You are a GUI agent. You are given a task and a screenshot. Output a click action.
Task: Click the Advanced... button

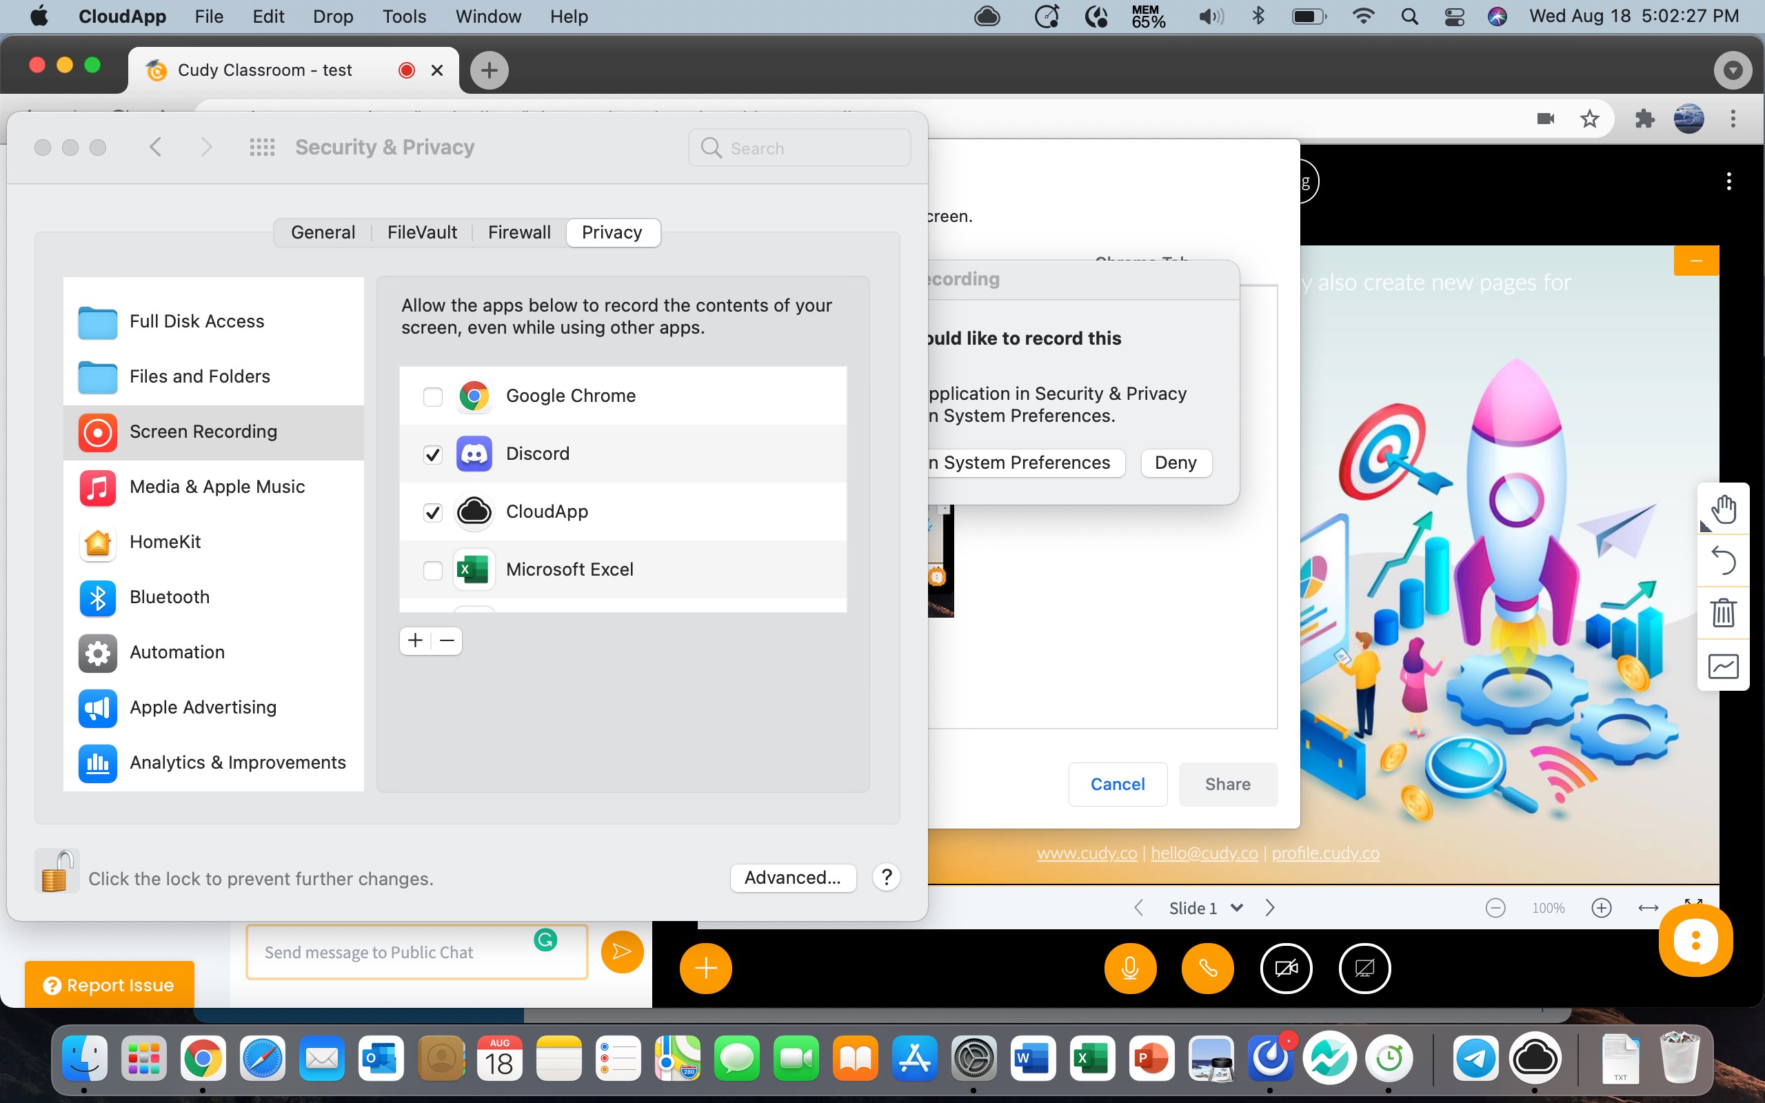click(793, 877)
